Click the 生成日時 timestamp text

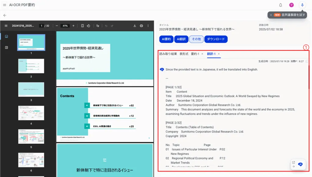pyautogui.click(x=274, y=61)
